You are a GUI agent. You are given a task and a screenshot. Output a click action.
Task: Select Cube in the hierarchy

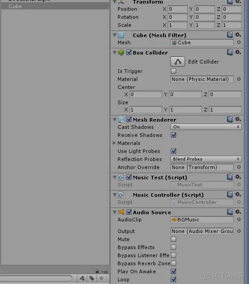click(55, 6)
